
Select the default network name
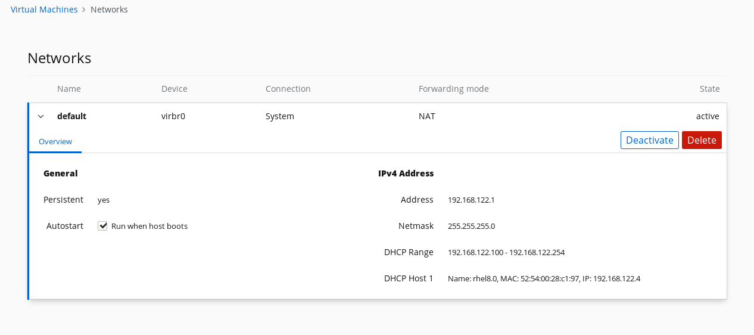click(71, 116)
